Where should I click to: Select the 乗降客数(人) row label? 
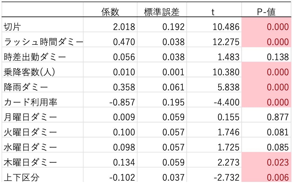29,72
